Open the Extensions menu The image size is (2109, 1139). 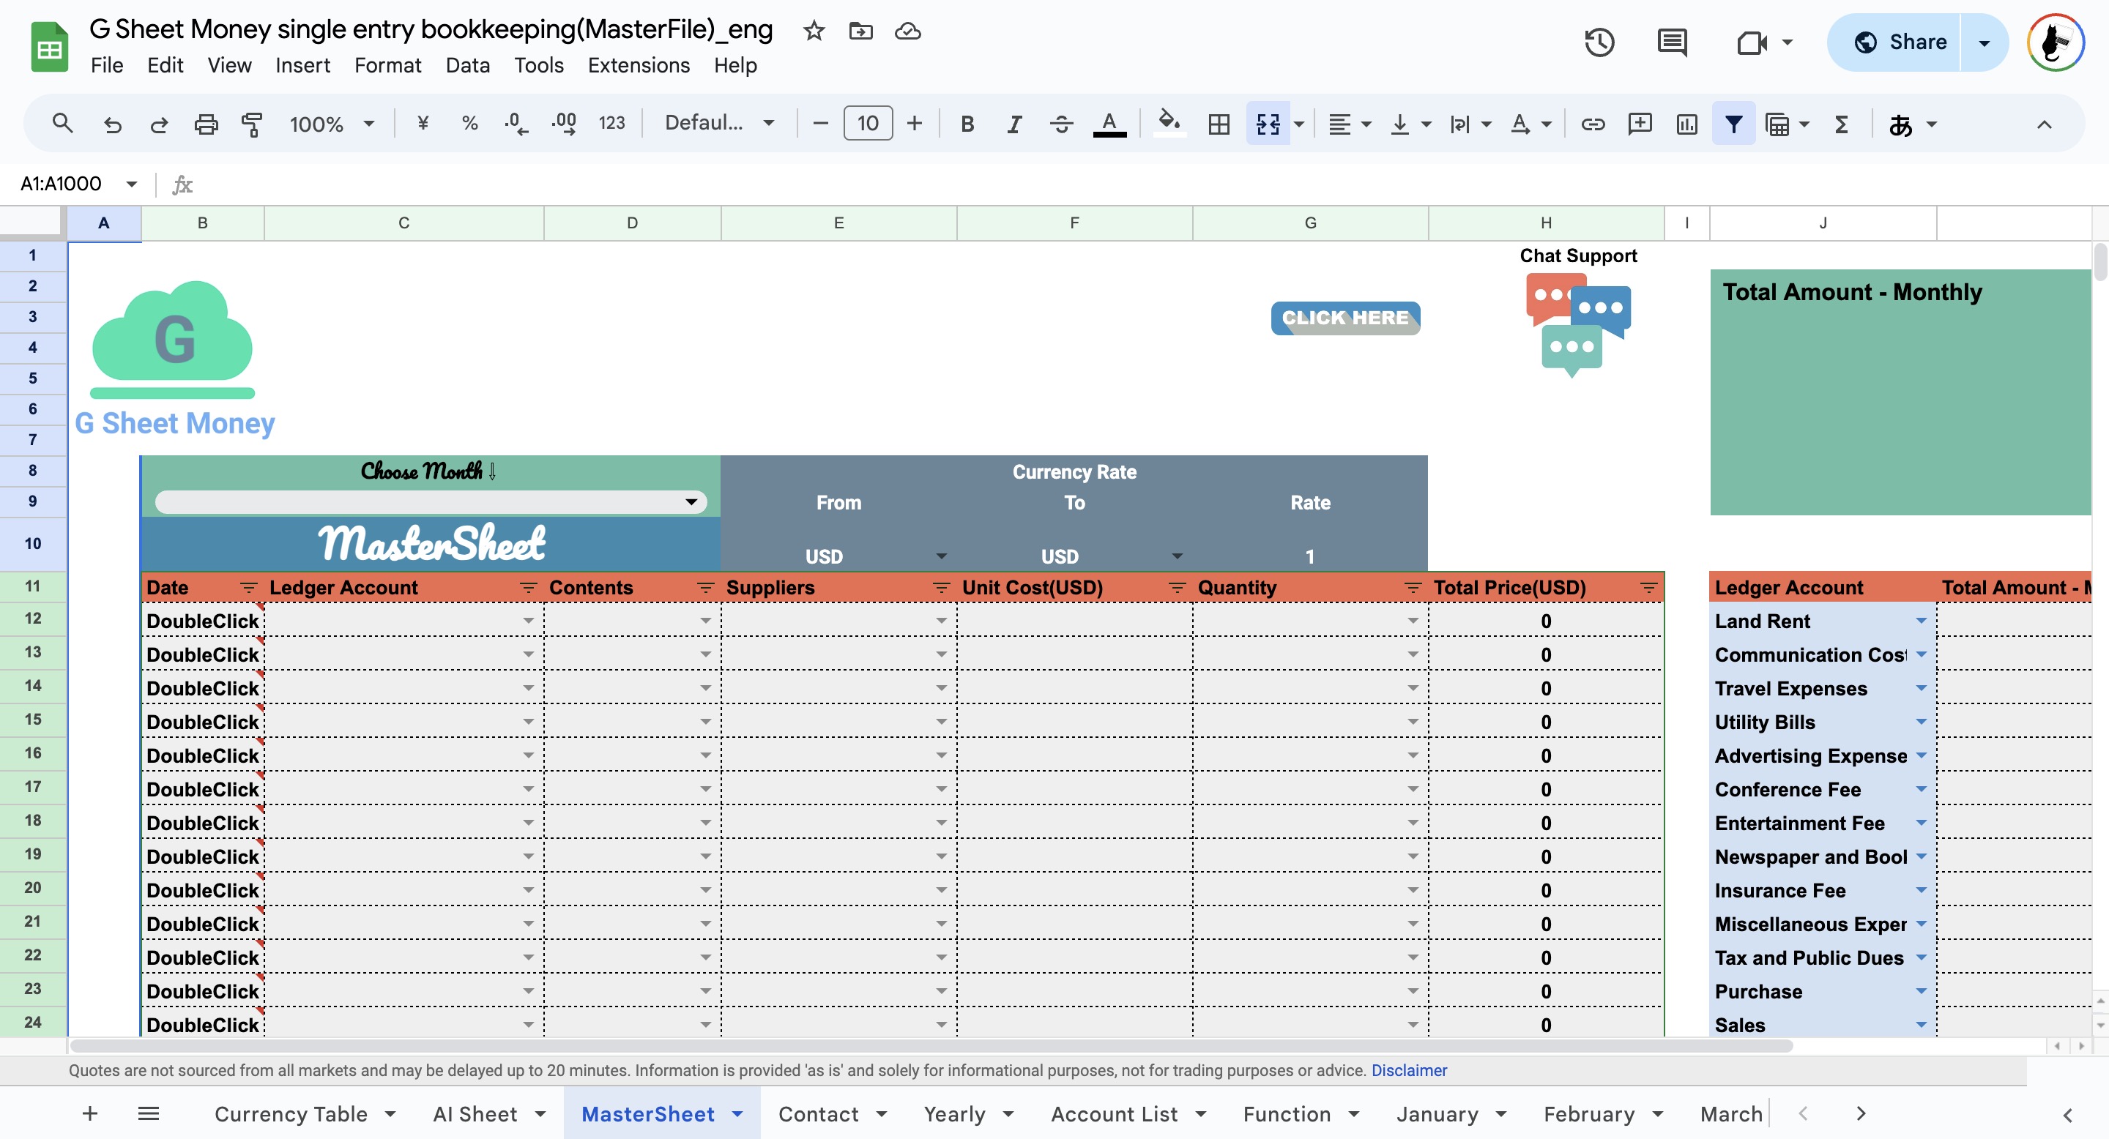click(638, 65)
